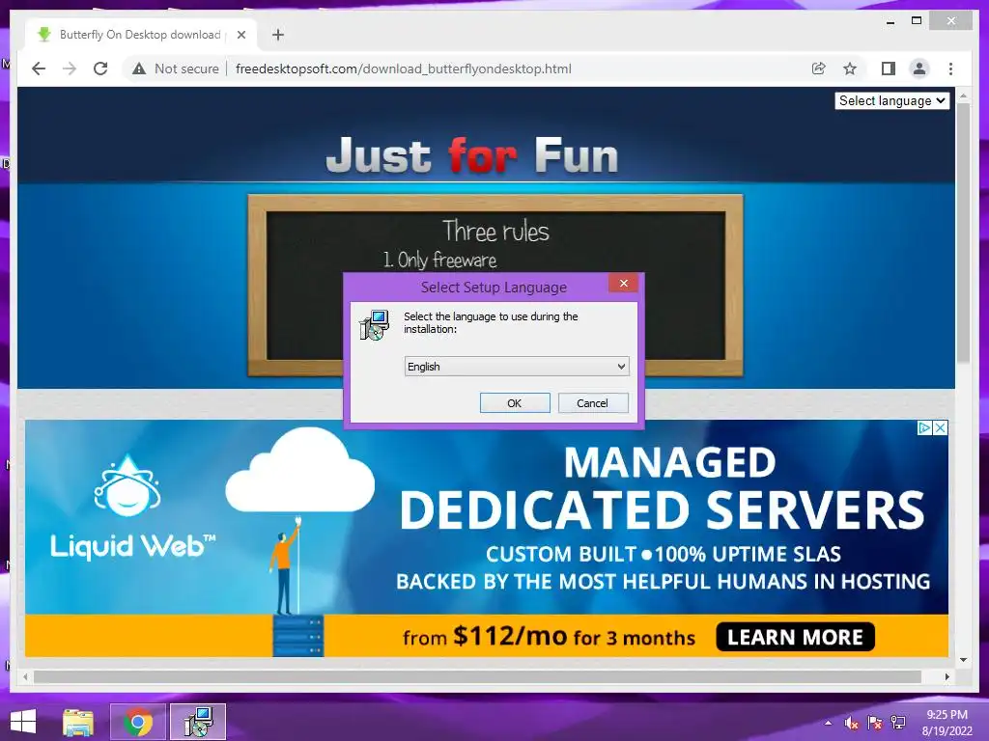Click the Just for Fun site banner
Image resolution: width=989 pixels, height=741 pixels.
[x=472, y=155]
